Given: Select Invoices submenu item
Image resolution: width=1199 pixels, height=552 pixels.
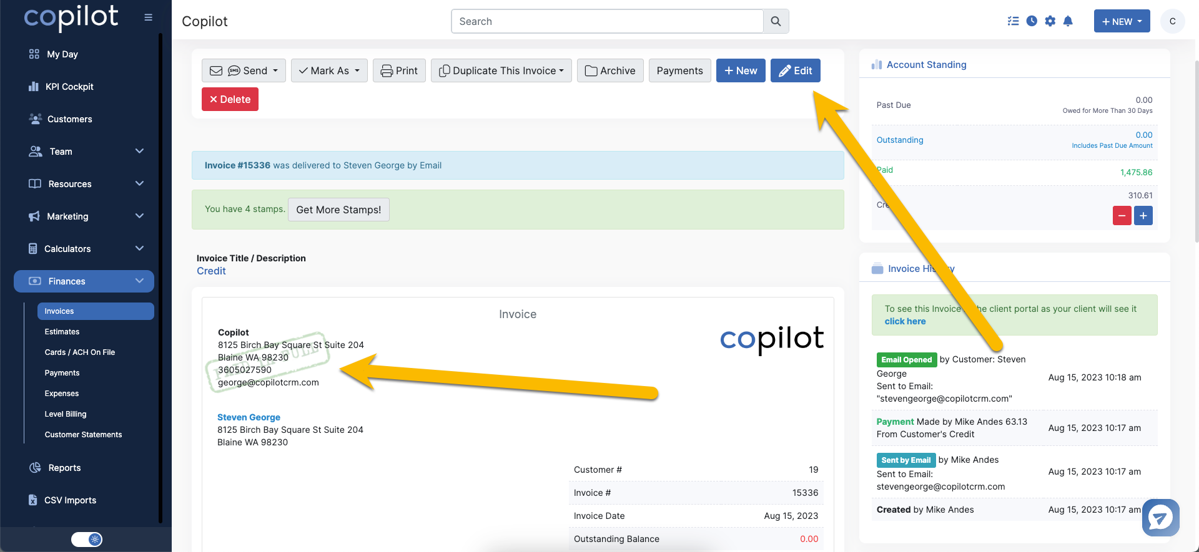Looking at the screenshot, I should tap(96, 311).
